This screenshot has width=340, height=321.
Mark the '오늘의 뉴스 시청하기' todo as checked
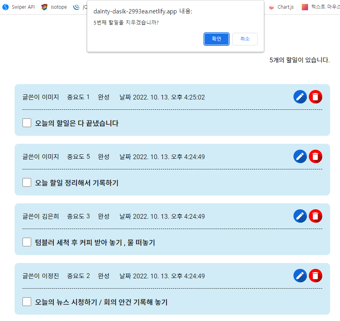click(27, 302)
